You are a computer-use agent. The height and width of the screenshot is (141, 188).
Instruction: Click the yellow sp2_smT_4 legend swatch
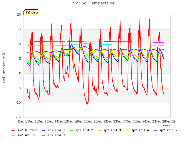127,130
